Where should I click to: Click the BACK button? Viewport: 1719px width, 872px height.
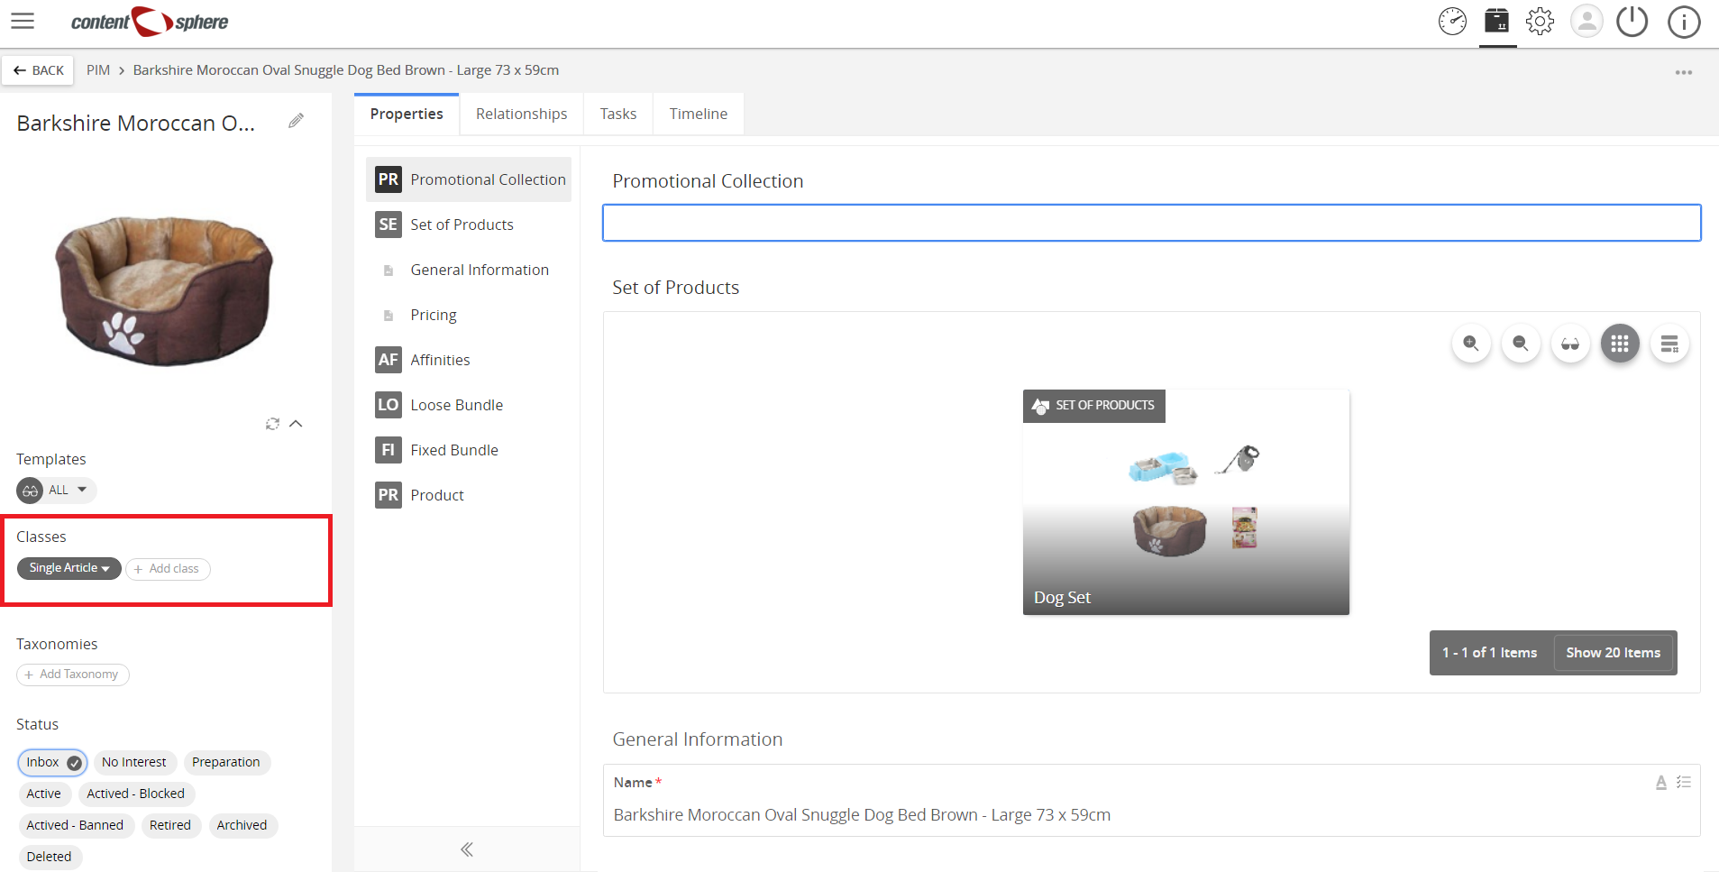click(x=39, y=70)
